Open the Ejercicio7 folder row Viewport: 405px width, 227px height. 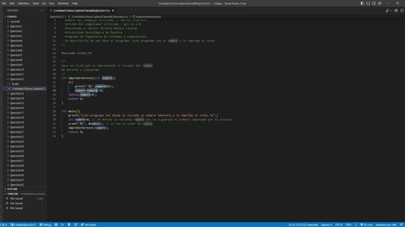point(25,55)
